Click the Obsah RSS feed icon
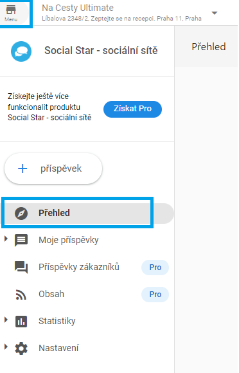This screenshot has width=239, height=373. [21, 295]
